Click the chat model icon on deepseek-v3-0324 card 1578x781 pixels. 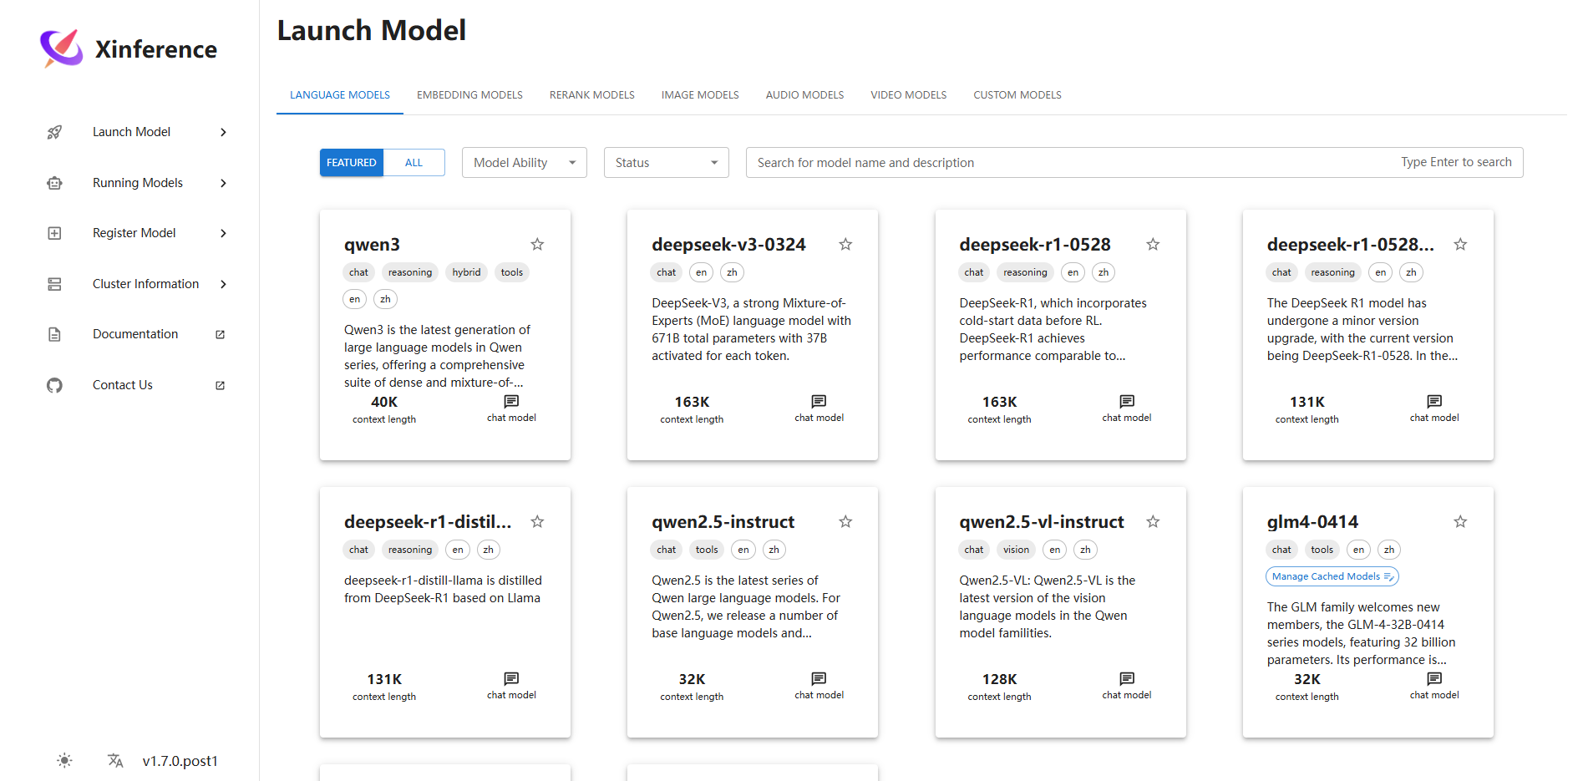819,402
